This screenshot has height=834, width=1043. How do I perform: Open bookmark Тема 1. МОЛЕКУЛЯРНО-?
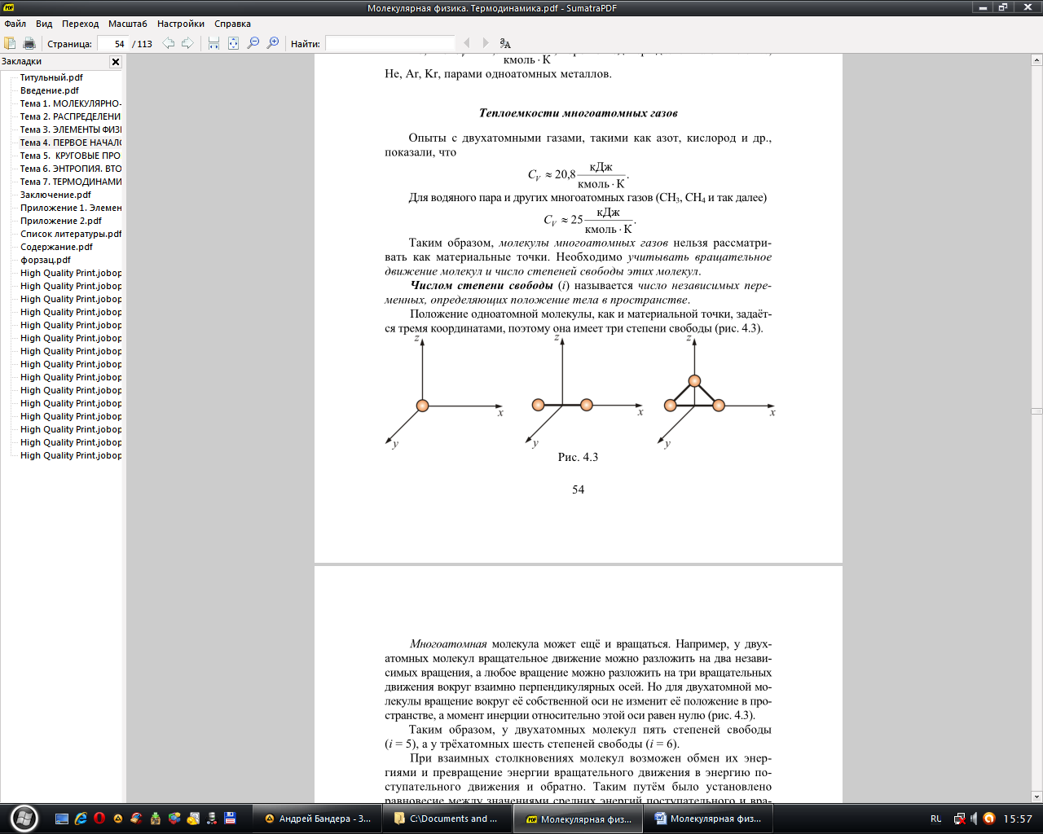(x=71, y=103)
